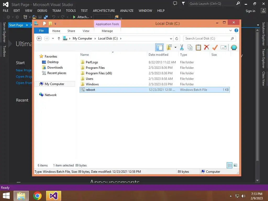
Task: Open the Explorer File tab
Action: click(41, 31)
